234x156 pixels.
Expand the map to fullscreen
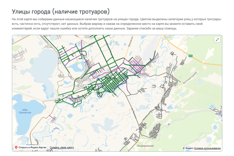pyautogui.click(x=217, y=40)
